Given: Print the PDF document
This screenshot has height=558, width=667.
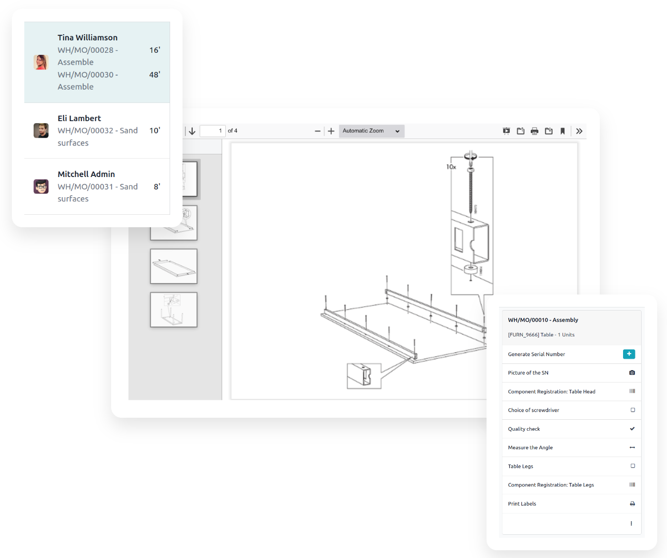Looking at the screenshot, I should click(535, 131).
